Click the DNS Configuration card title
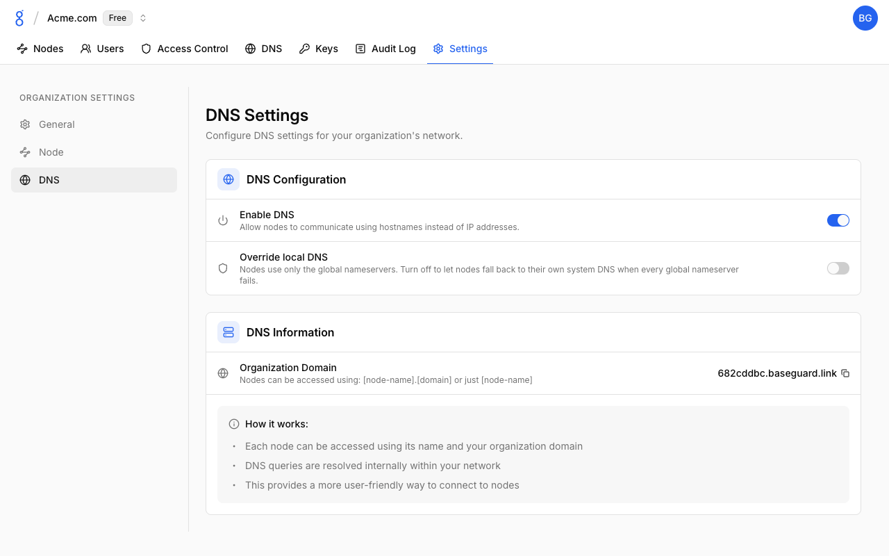 [296, 179]
